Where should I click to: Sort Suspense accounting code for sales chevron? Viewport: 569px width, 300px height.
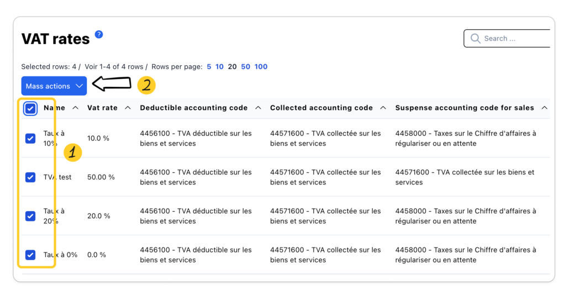click(x=544, y=108)
